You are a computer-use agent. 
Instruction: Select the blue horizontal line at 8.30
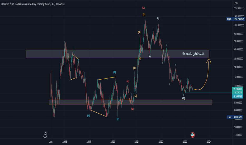coord(209,93)
